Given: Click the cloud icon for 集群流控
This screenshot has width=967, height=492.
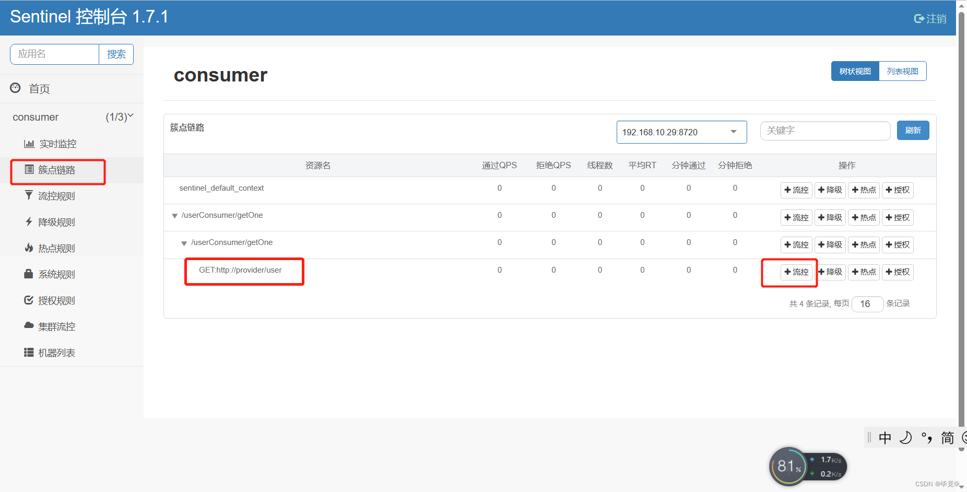Looking at the screenshot, I should (x=29, y=325).
